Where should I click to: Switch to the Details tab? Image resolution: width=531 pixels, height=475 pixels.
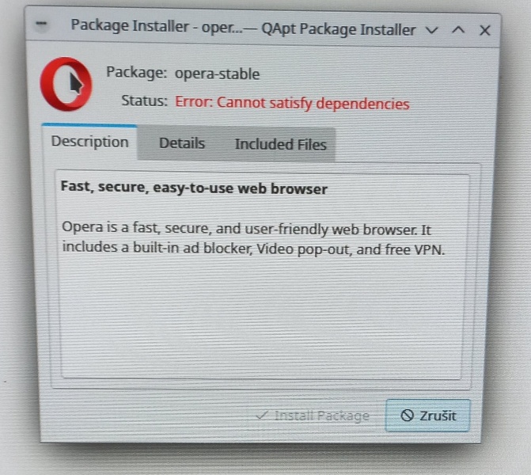[182, 143]
